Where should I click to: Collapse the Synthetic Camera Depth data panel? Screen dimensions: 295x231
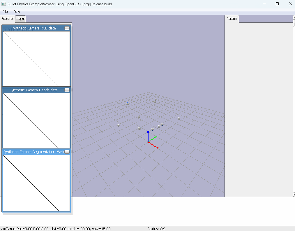(x=67, y=90)
